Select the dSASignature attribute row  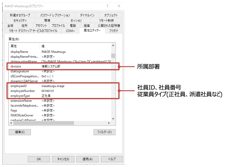pos(60,71)
